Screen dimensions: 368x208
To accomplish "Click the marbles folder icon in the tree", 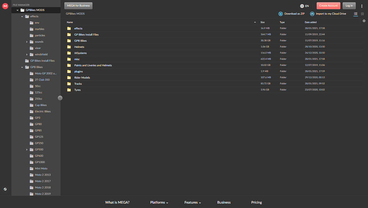I will coord(31,29).
